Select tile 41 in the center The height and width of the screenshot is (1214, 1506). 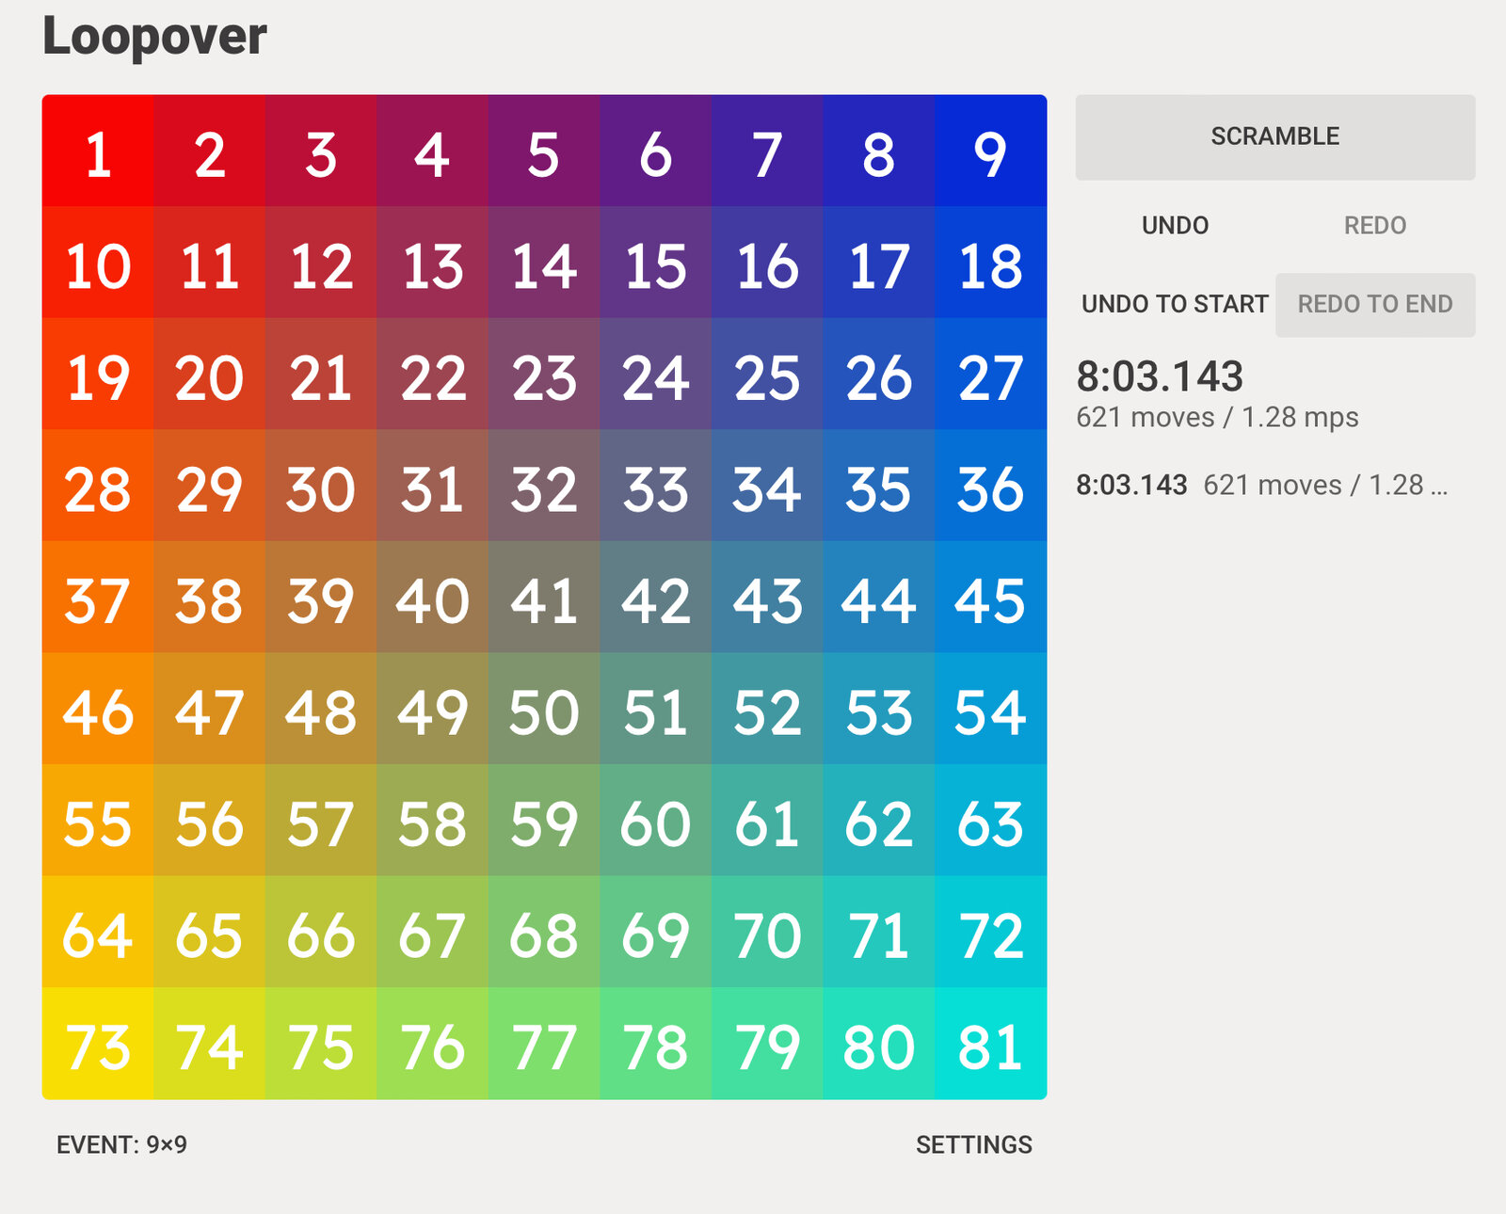point(544,597)
